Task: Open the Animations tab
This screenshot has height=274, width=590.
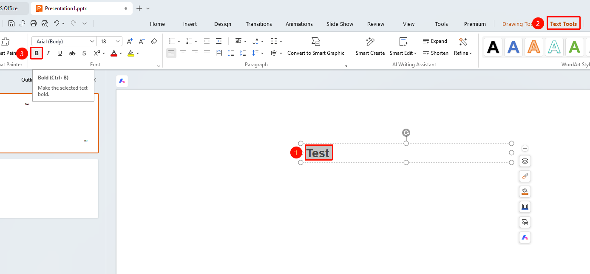Action: pos(299,24)
